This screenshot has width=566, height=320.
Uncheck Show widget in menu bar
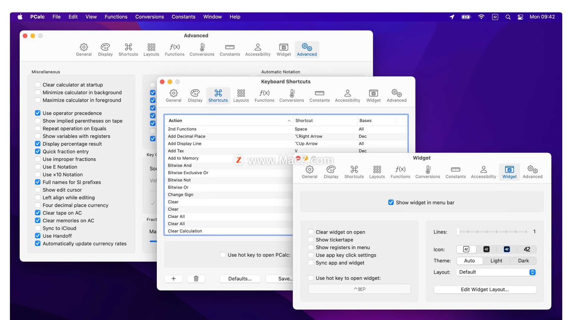coord(391,202)
